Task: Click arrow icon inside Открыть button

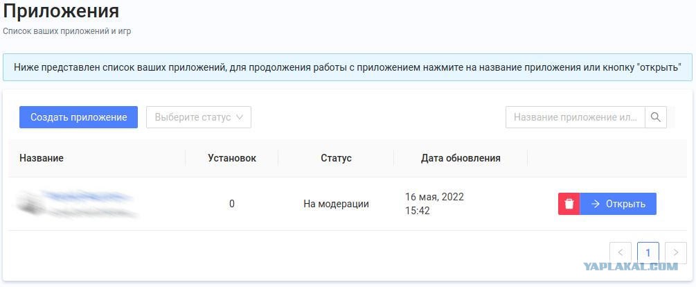Action: coord(596,204)
